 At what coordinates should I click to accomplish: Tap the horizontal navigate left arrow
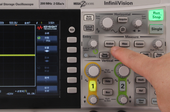point(134,31)
